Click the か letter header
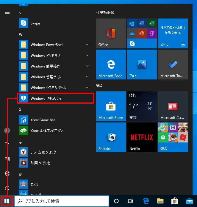This screenshot has width=197, height=207. (20, 174)
